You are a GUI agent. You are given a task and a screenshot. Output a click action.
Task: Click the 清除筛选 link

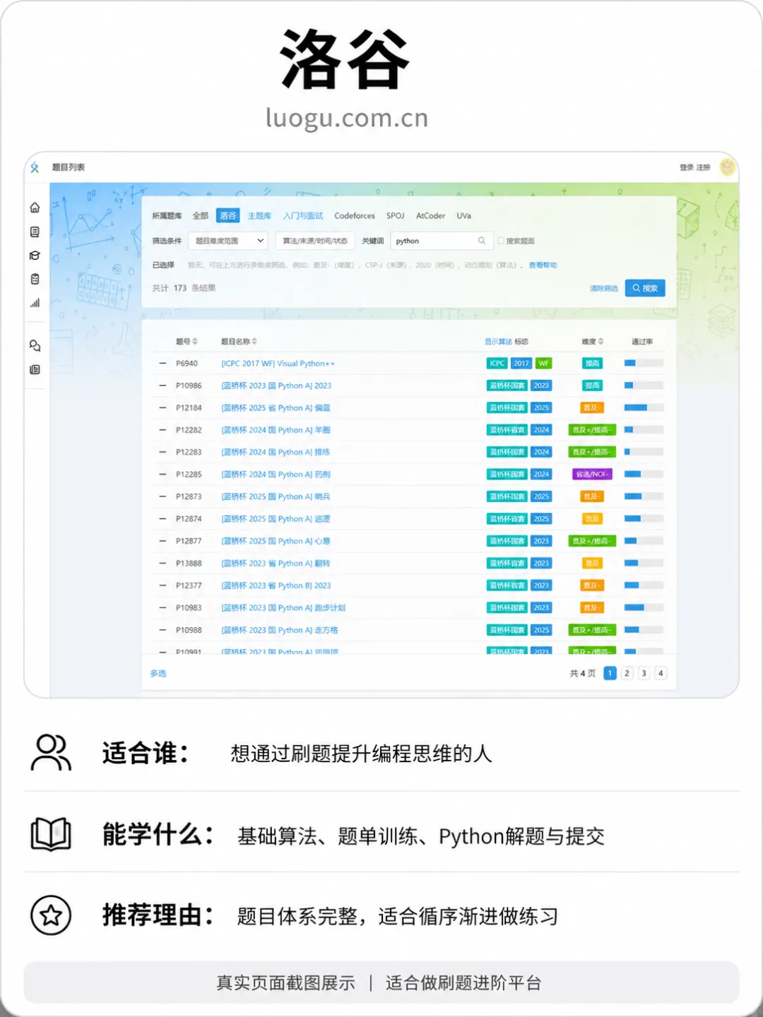(604, 288)
